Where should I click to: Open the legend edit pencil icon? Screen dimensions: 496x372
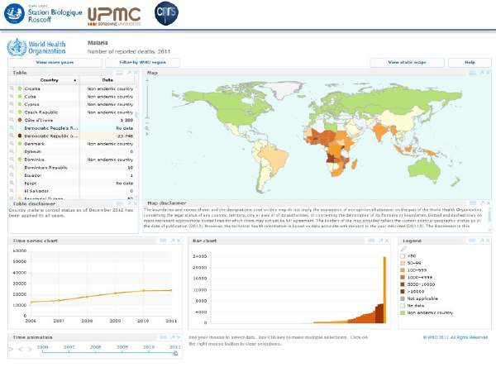(x=403, y=249)
